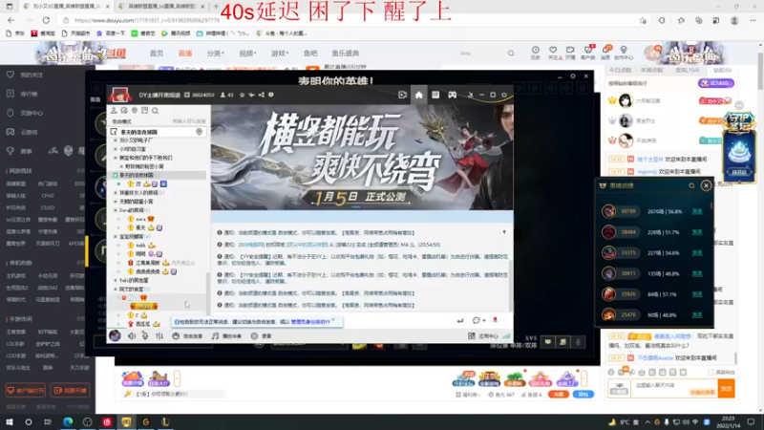The image size is (764, 430).
Task: Open Windows Start menu
Action: coord(9,421)
